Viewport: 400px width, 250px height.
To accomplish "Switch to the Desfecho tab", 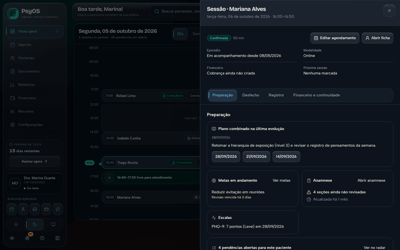I will (251, 95).
